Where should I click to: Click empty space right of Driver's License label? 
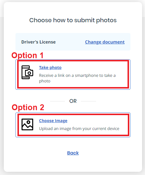[70, 42]
